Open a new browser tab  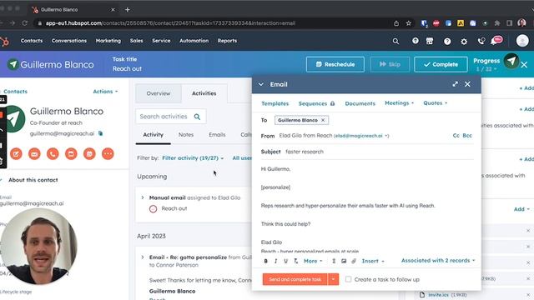[128, 10]
